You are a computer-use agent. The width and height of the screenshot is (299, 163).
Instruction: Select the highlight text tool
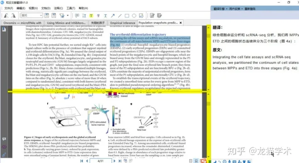coord(91,16)
